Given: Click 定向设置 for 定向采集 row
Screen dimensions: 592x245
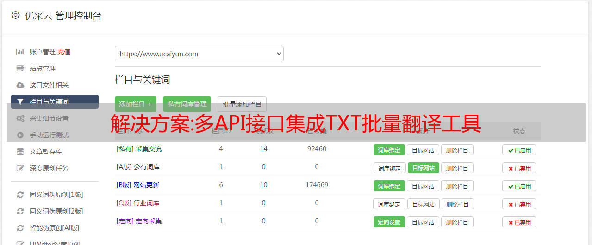Looking at the screenshot, I should [x=389, y=222].
